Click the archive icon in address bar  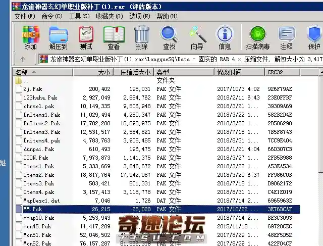(x=43, y=59)
